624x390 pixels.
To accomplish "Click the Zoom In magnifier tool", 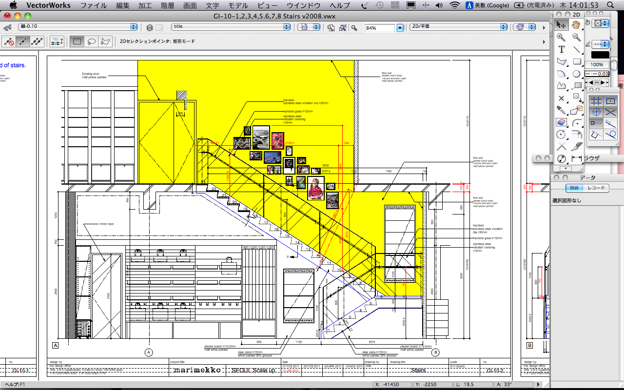I will click(561, 37).
